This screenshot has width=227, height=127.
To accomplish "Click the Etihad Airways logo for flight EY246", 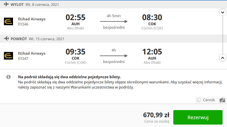I will point(8,21).
